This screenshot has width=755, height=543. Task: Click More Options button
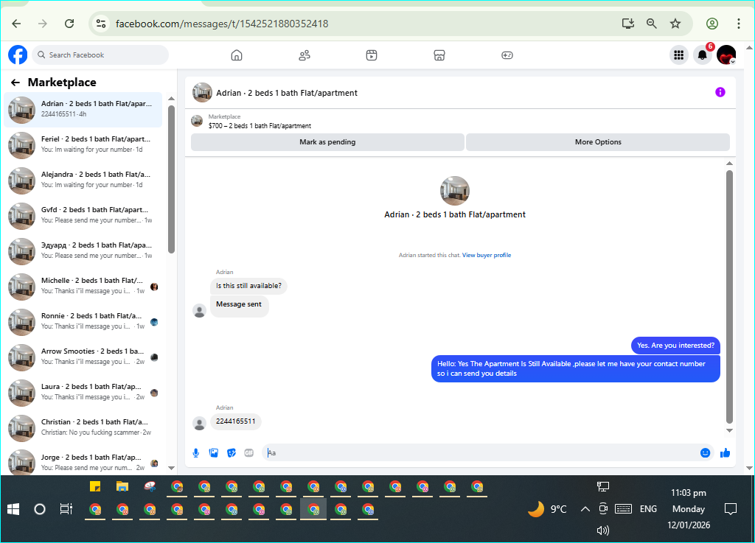[598, 142]
